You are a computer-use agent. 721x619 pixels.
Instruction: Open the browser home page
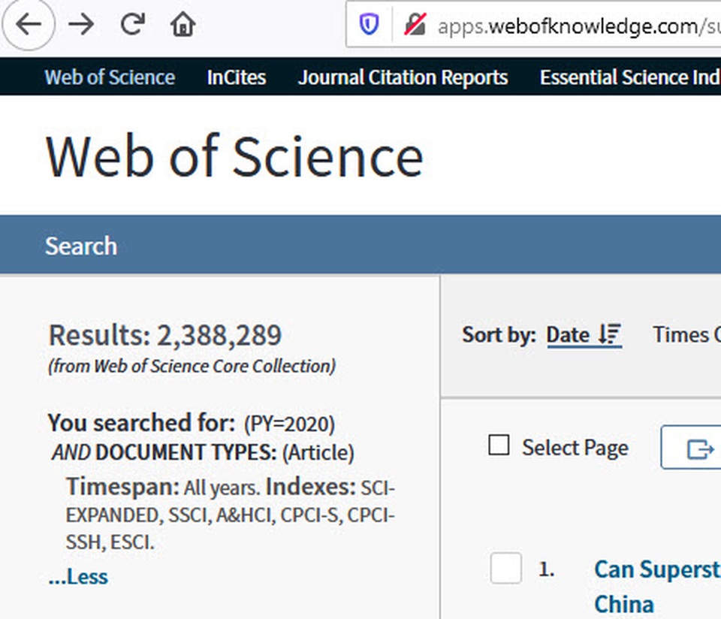click(x=183, y=24)
